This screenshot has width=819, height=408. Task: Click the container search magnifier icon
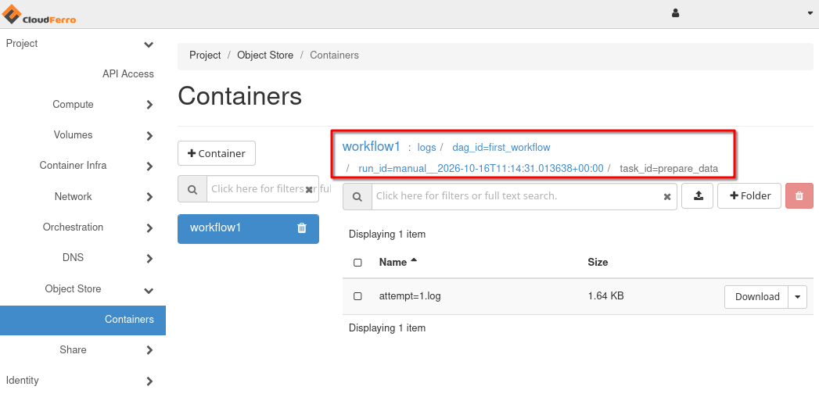[192, 189]
